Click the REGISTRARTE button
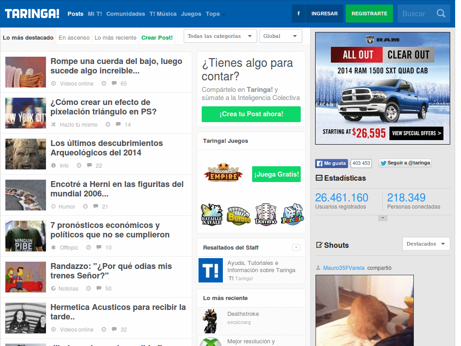 coord(369,14)
